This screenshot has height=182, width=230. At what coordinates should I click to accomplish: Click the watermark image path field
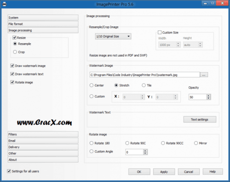click(x=145, y=75)
